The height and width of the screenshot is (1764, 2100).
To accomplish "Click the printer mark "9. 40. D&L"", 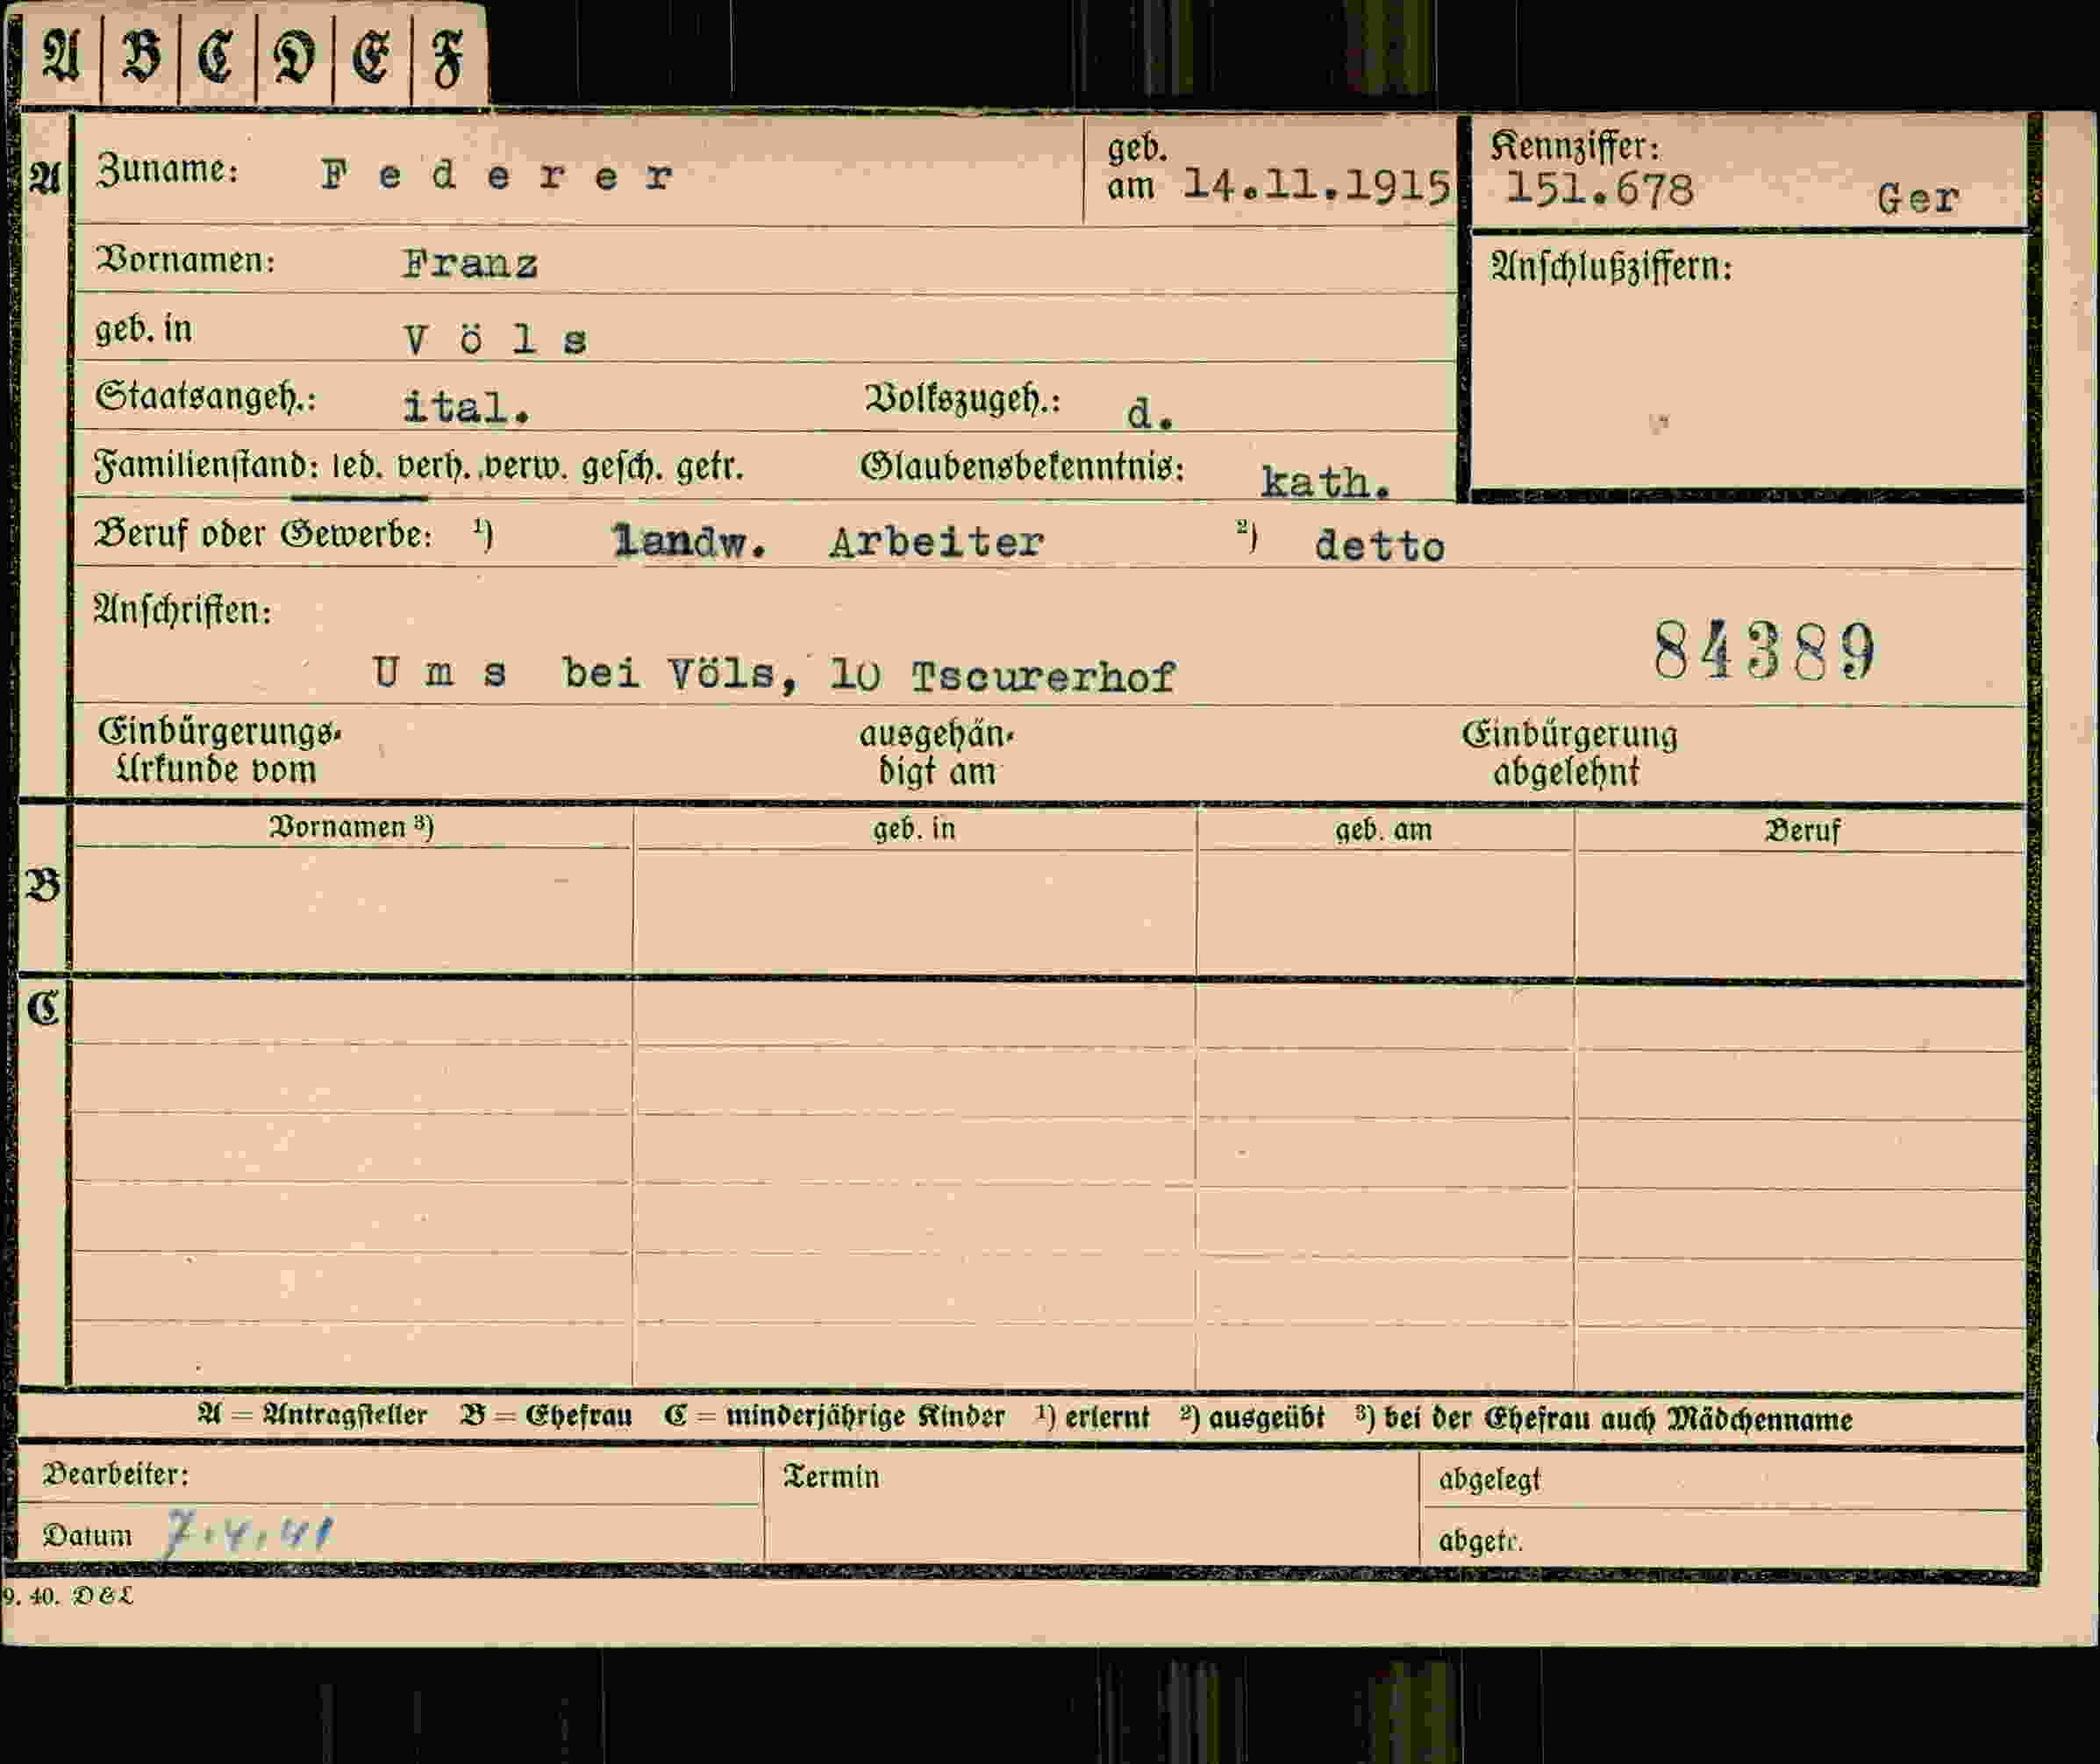I will (68, 1596).
